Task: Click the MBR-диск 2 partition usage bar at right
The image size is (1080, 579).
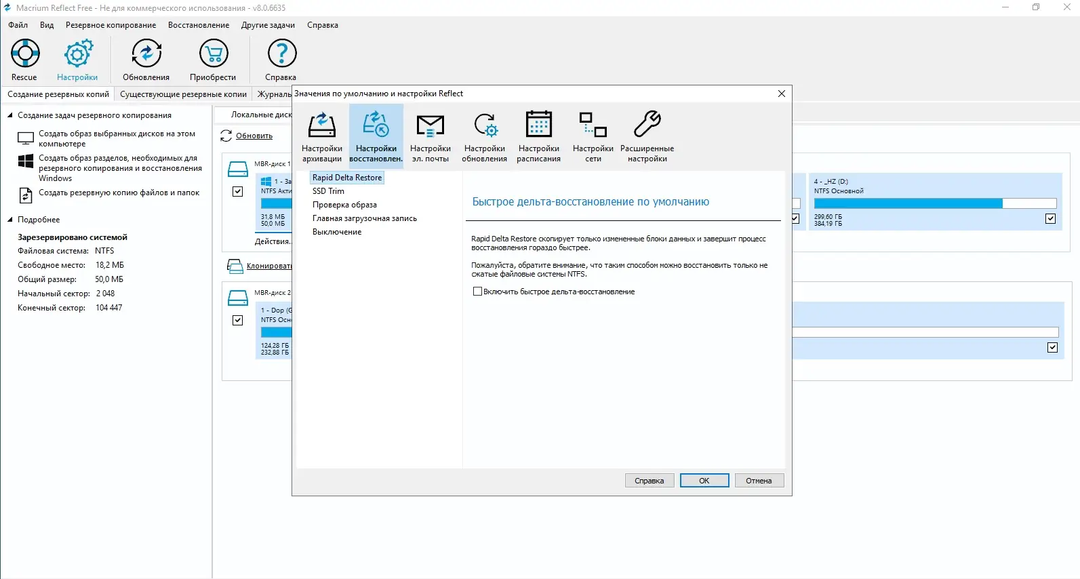Action: pyautogui.click(x=925, y=332)
